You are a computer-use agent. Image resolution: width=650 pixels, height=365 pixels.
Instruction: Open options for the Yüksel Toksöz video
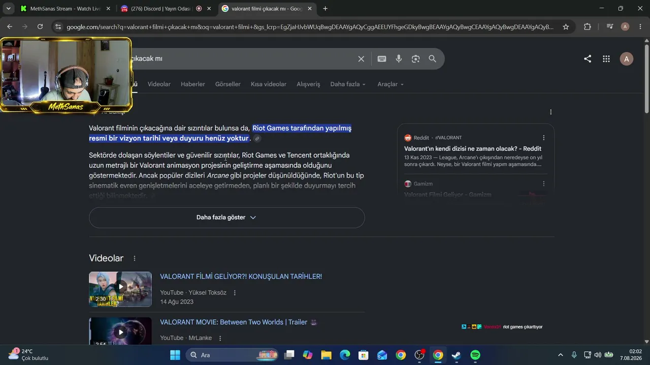pyautogui.click(x=235, y=293)
